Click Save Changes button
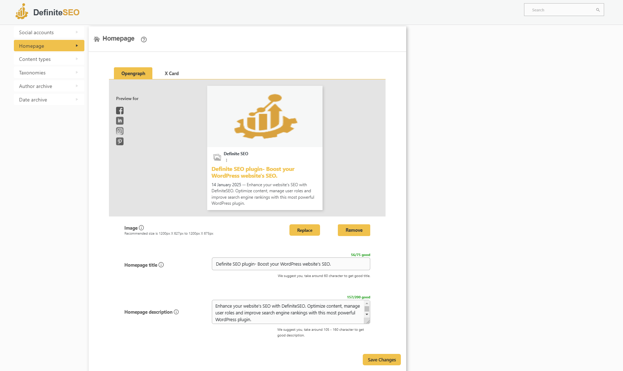Screen dimensions: 623x371 pos(382,360)
